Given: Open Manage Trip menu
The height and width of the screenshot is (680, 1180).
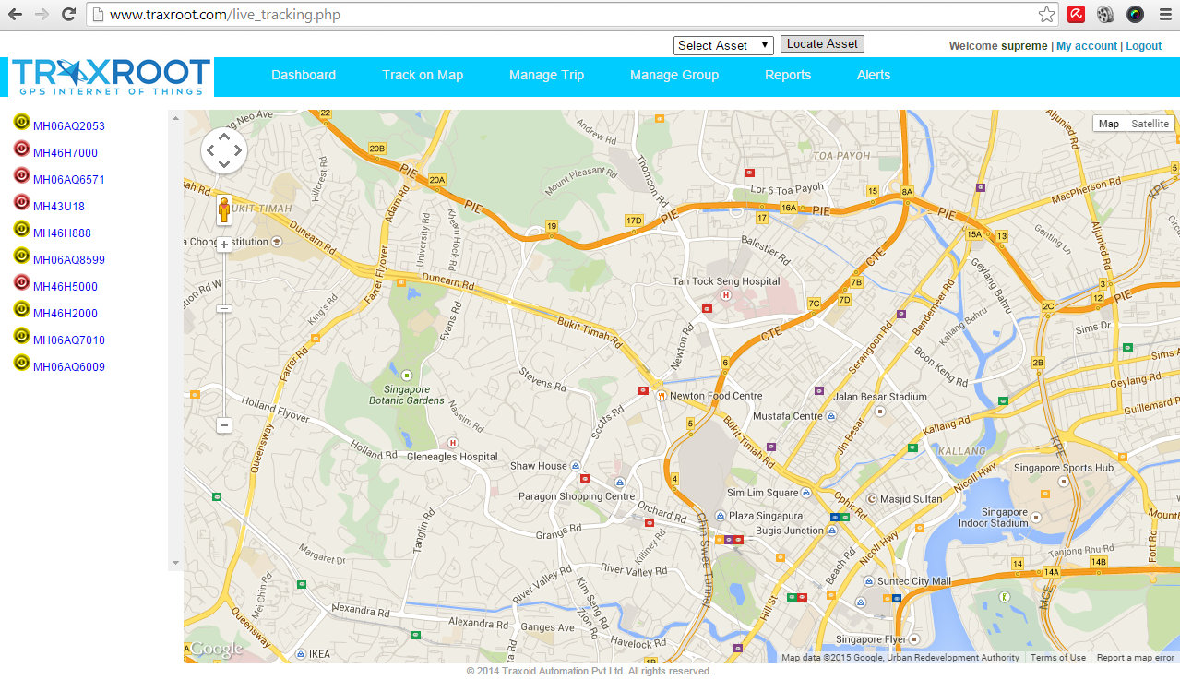Looking at the screenshot, I should pos(546,75).
